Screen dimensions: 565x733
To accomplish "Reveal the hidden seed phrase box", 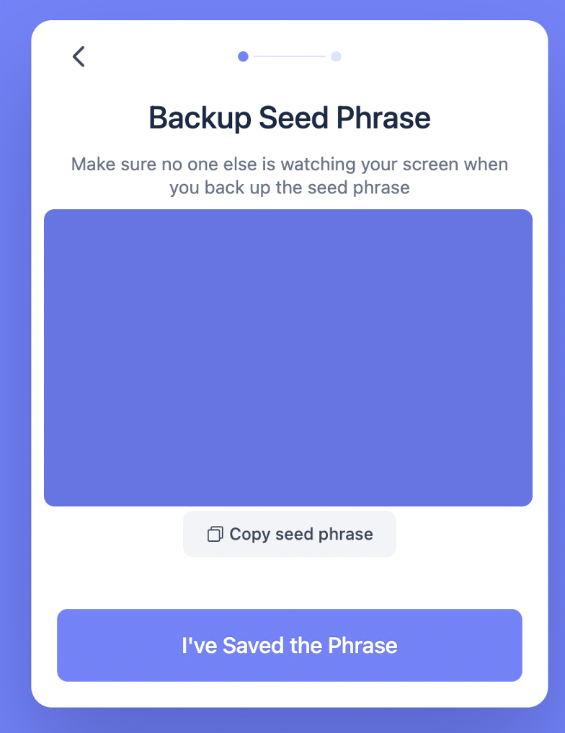I will (x=288, y=358).
